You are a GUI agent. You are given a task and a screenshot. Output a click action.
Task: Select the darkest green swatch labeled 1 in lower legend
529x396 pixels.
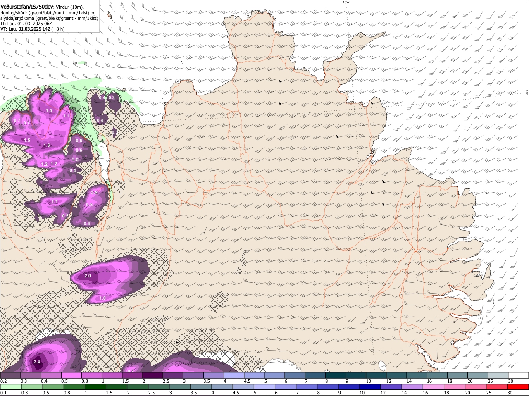(95, 387)
